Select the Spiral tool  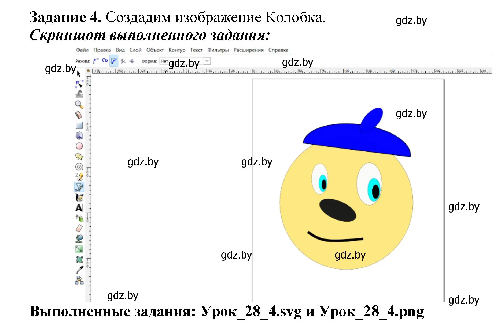pyautogui.click(x=79, y=166)
